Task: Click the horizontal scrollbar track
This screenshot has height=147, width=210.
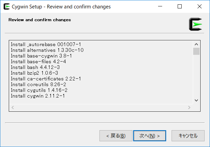Action: click(x=101, y=107)
